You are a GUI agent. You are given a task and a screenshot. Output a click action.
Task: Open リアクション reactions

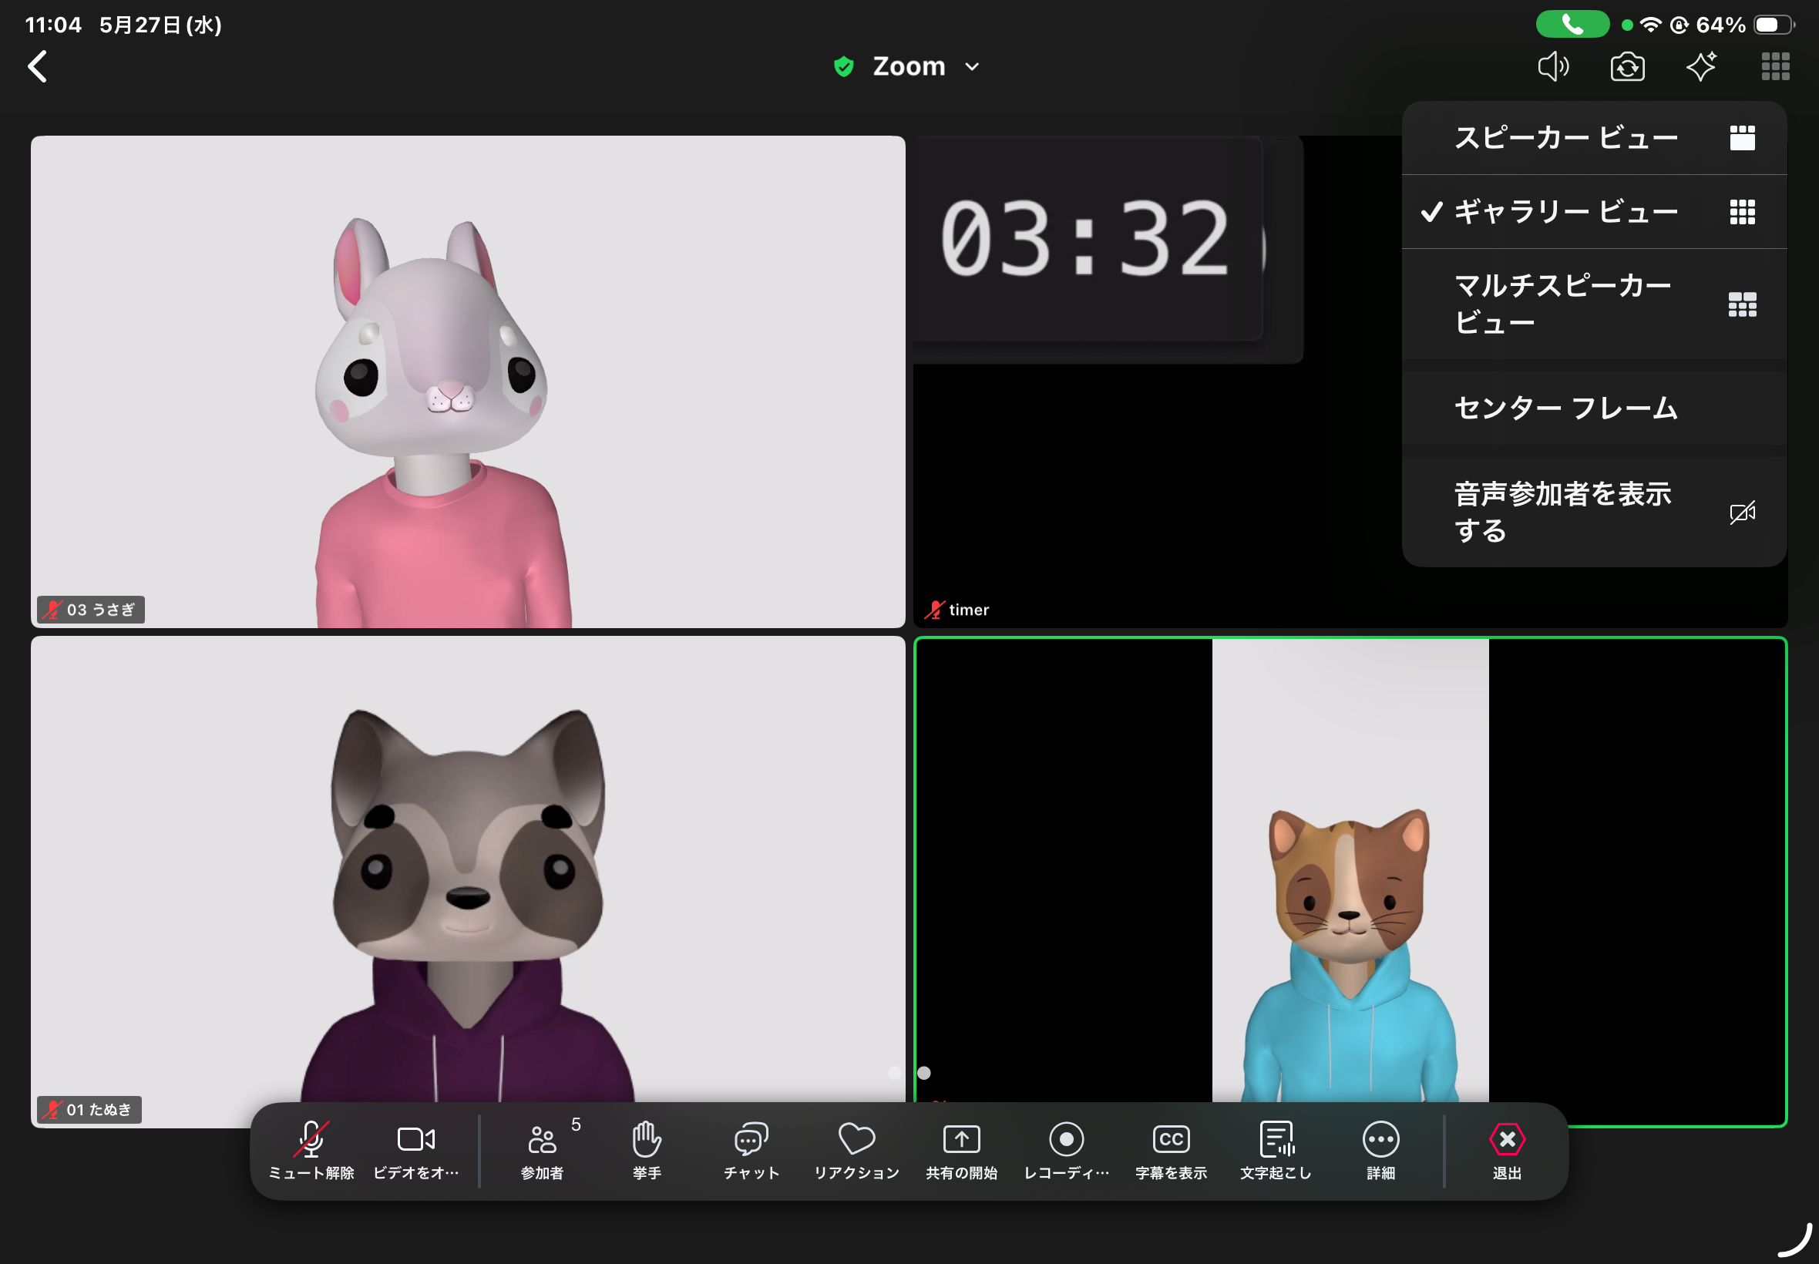coord(857,1151)
